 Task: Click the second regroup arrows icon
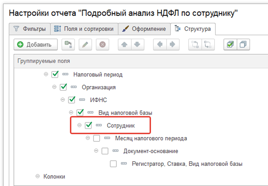pyautogui.click(x=208, y=44)
